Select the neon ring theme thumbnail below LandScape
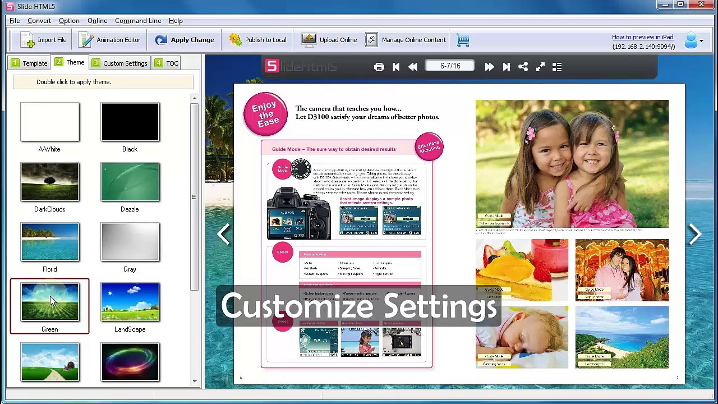Viewport: 718px width, 404px height. [x=130, y=362]
